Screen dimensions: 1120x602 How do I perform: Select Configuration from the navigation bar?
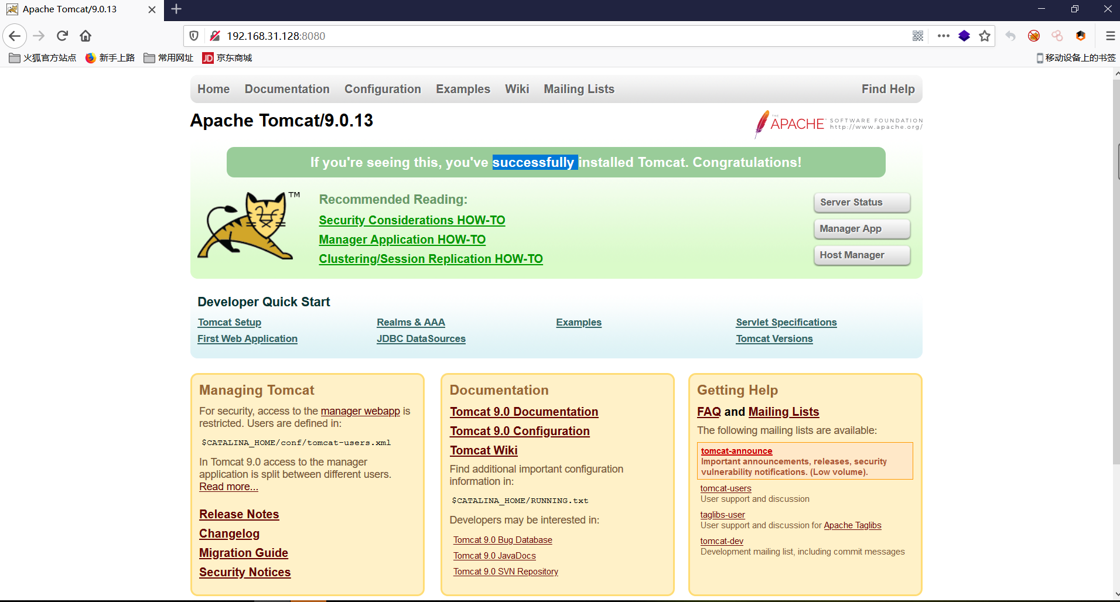(383, 89)
